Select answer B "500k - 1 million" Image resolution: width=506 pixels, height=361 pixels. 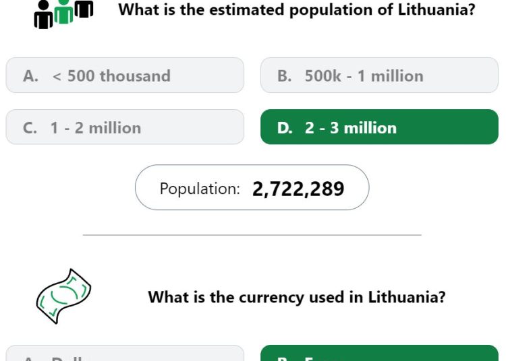[379, 75]
